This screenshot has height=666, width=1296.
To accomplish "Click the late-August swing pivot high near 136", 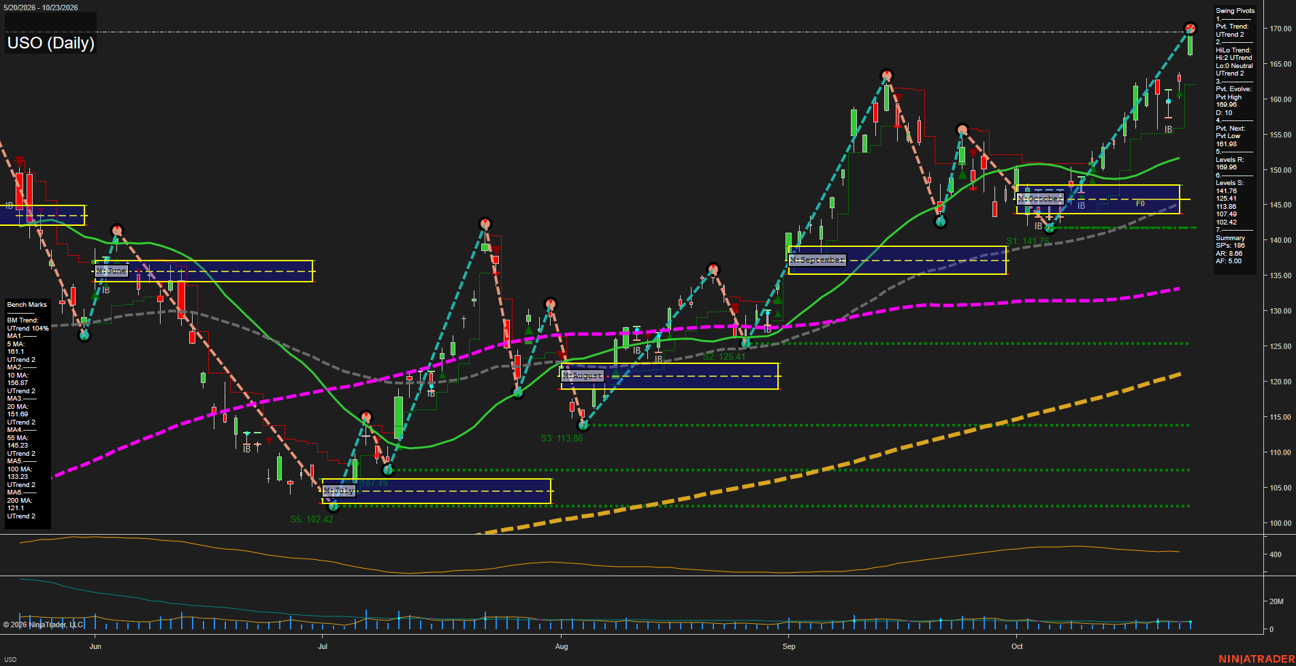I will (713, 269).
